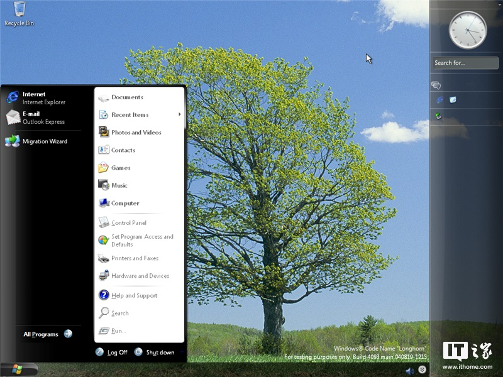Click sidebar Internet Explorer quick launch icon
Viewport: 503px width, 377px height.
(439, 100)
